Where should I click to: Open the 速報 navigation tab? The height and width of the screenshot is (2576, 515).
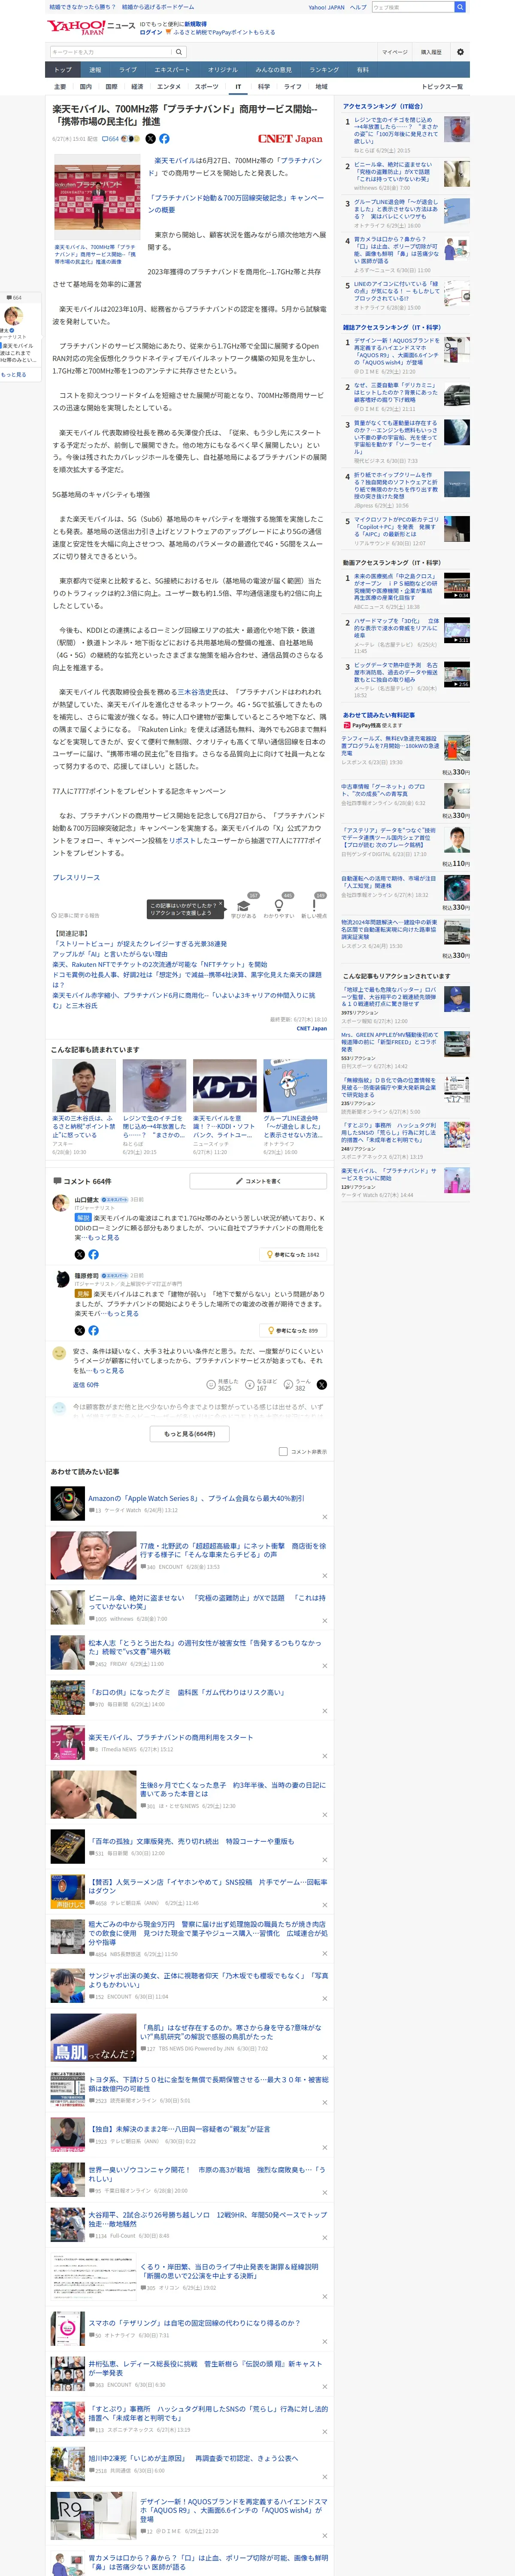click(95, 70)
